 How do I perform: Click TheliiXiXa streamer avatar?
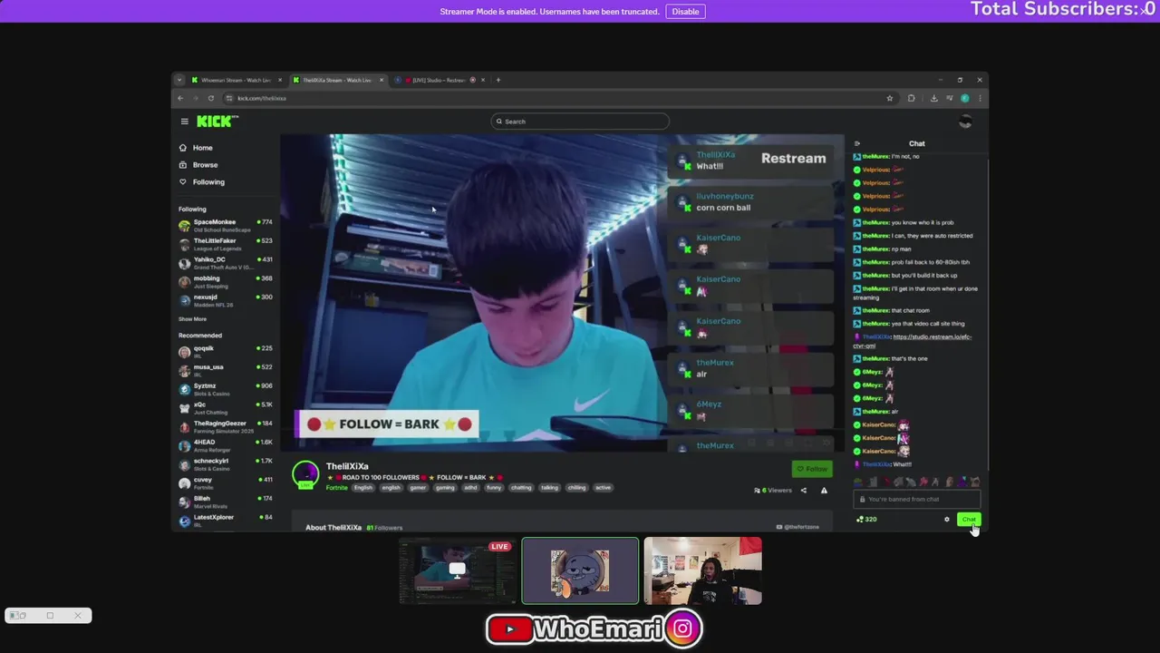click(305, 474)
